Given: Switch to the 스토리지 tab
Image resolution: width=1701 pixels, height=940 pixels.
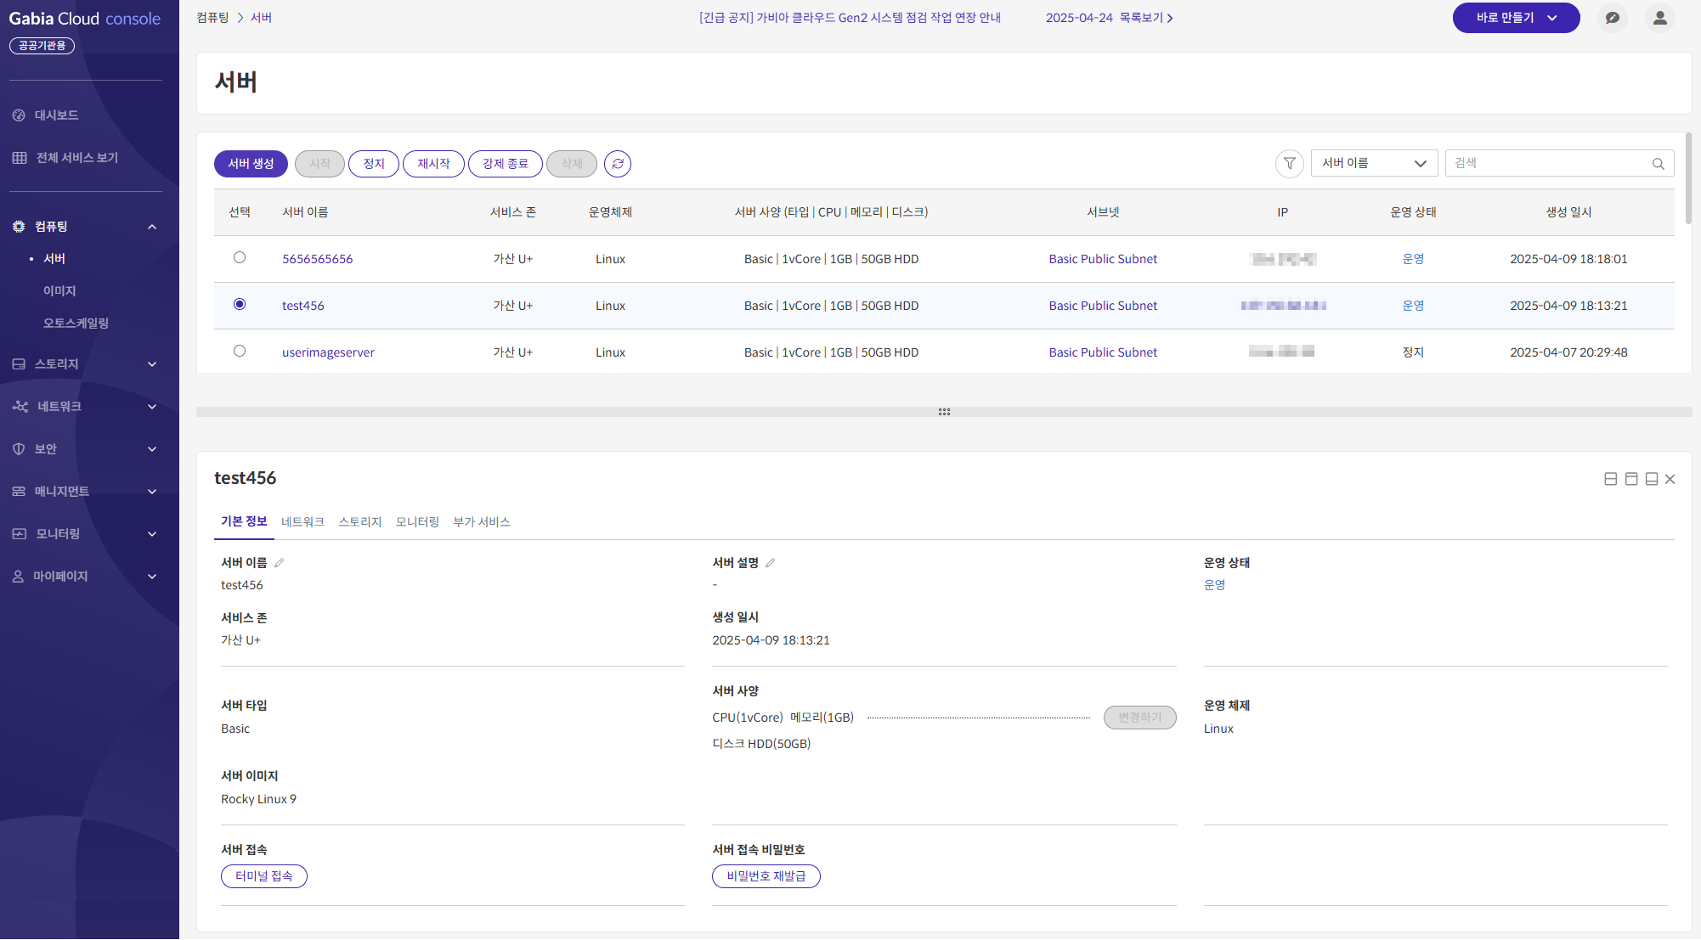Looking at the screenshot, I should click(360, 522).
